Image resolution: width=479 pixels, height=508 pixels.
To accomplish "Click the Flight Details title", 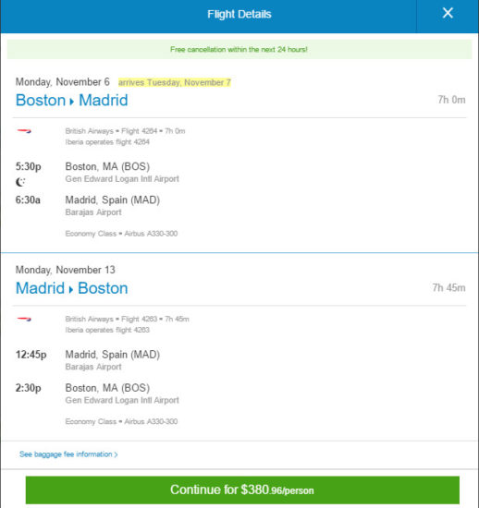I will 239,14.
